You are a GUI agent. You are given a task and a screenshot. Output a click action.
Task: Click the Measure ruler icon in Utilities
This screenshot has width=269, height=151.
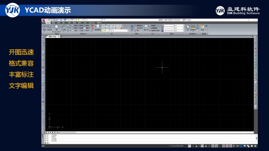pos(193,27)
